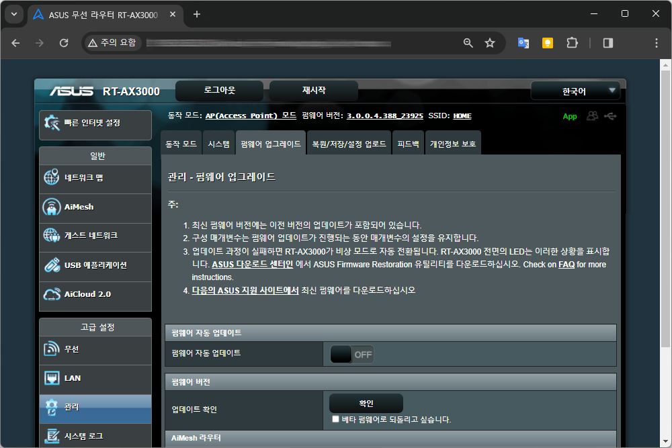The height and width of the screenshot is (448, 672).
Task: Click the USB status icon
Action: tap(610, 116)
